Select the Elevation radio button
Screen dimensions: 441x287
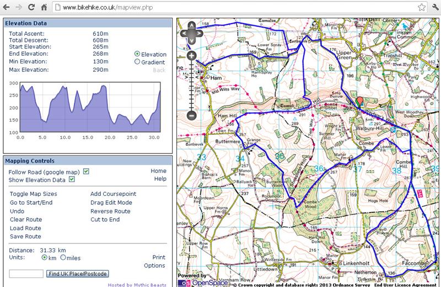click(137, 54)
